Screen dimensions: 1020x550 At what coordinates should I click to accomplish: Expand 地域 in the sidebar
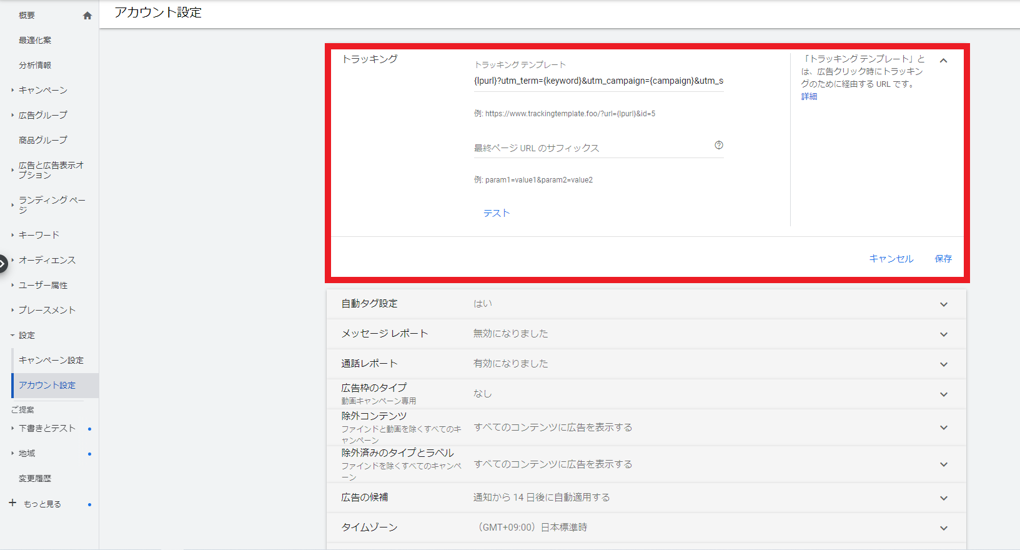click(x=27, y=453)
